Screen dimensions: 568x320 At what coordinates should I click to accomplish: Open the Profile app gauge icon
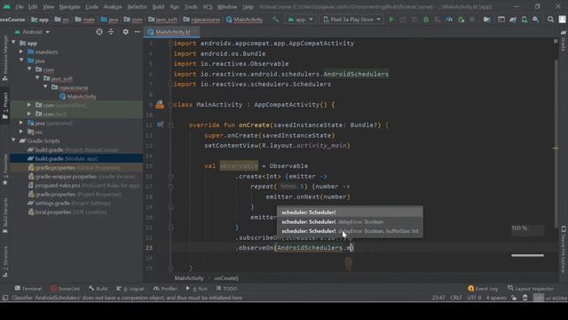coord(449,20)
